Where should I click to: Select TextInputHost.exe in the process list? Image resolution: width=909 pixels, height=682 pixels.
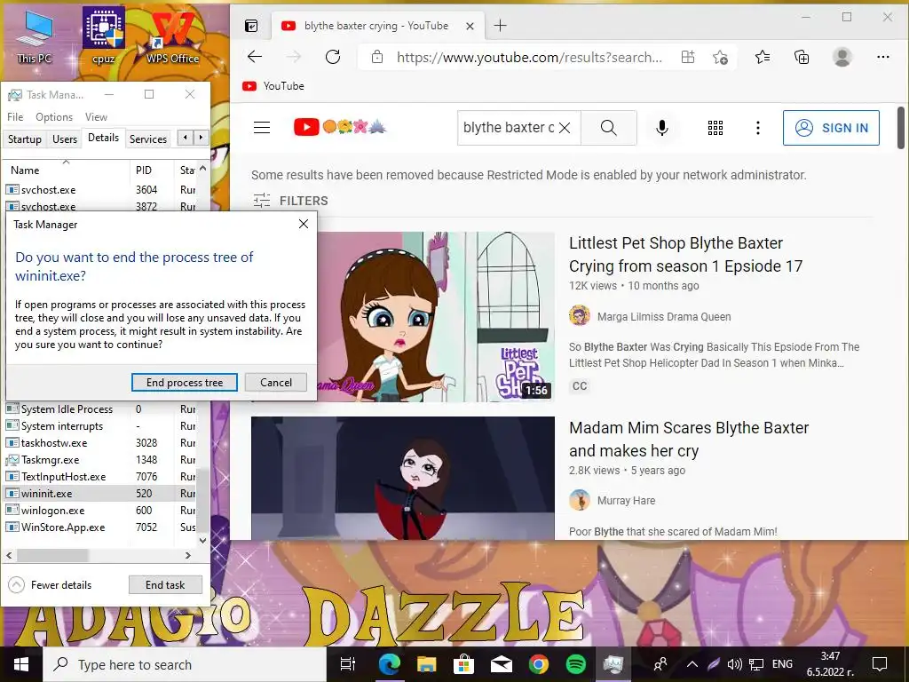click(100, 476)
